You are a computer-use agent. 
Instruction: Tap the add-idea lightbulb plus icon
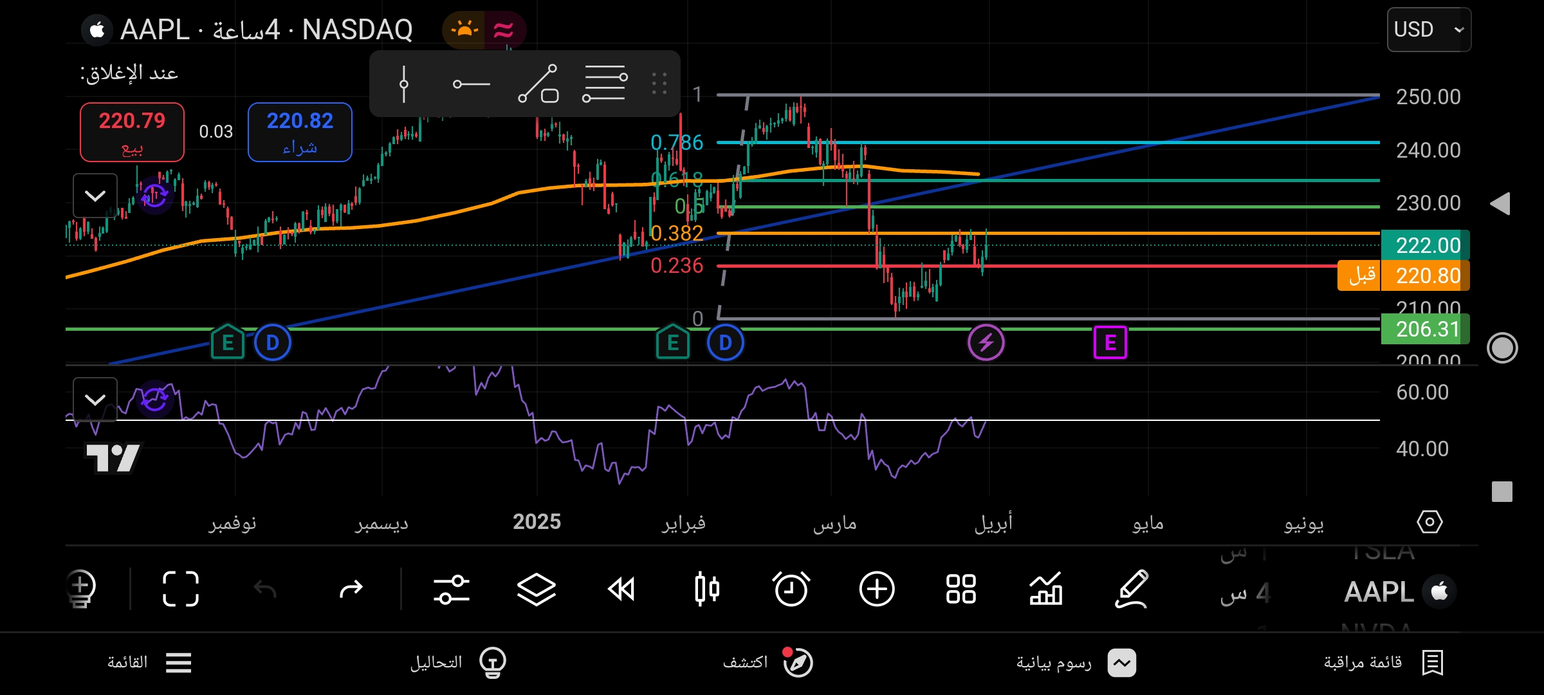click(81, 589)
